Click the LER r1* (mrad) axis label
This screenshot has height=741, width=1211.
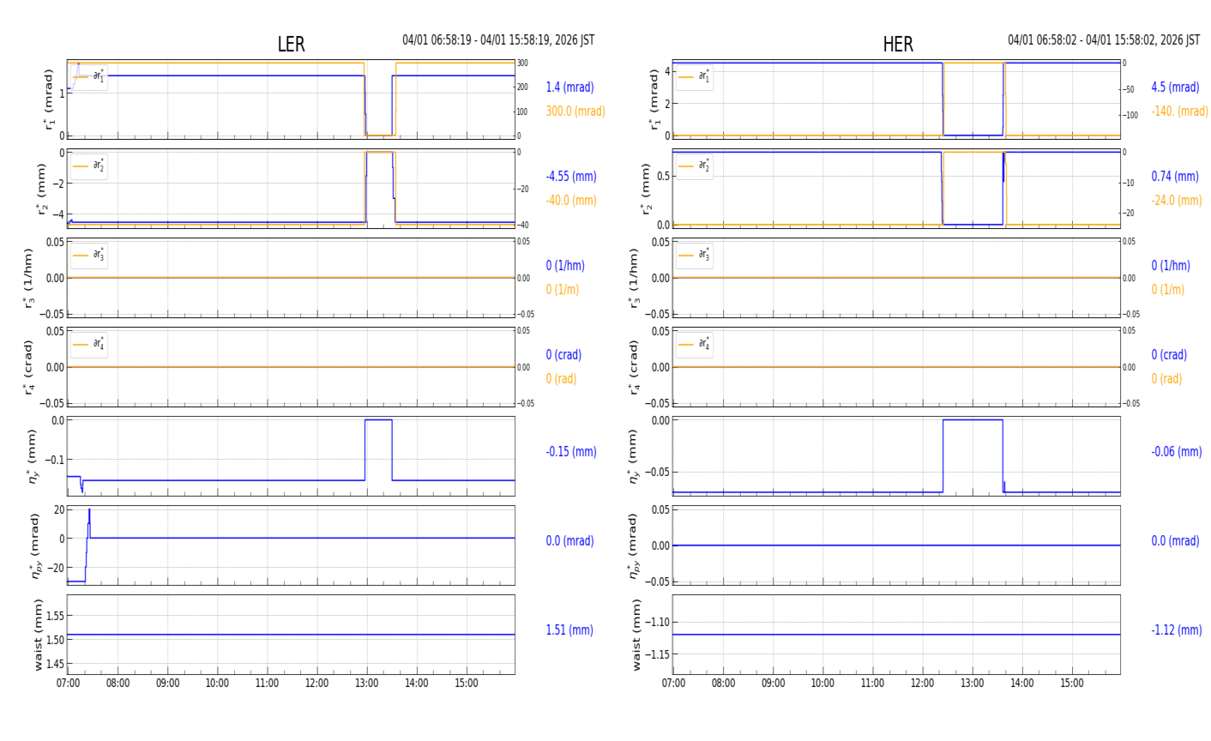(x=48, y=99)
